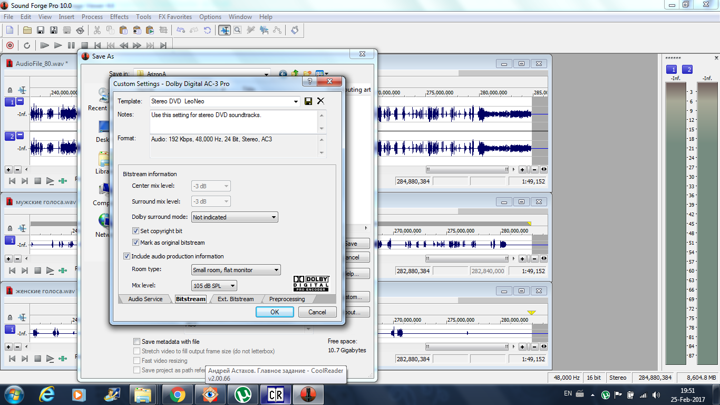Save the template with floppy icon
Image resolution: width=720 pixels, height=405 pixels.
coord(308,101)
